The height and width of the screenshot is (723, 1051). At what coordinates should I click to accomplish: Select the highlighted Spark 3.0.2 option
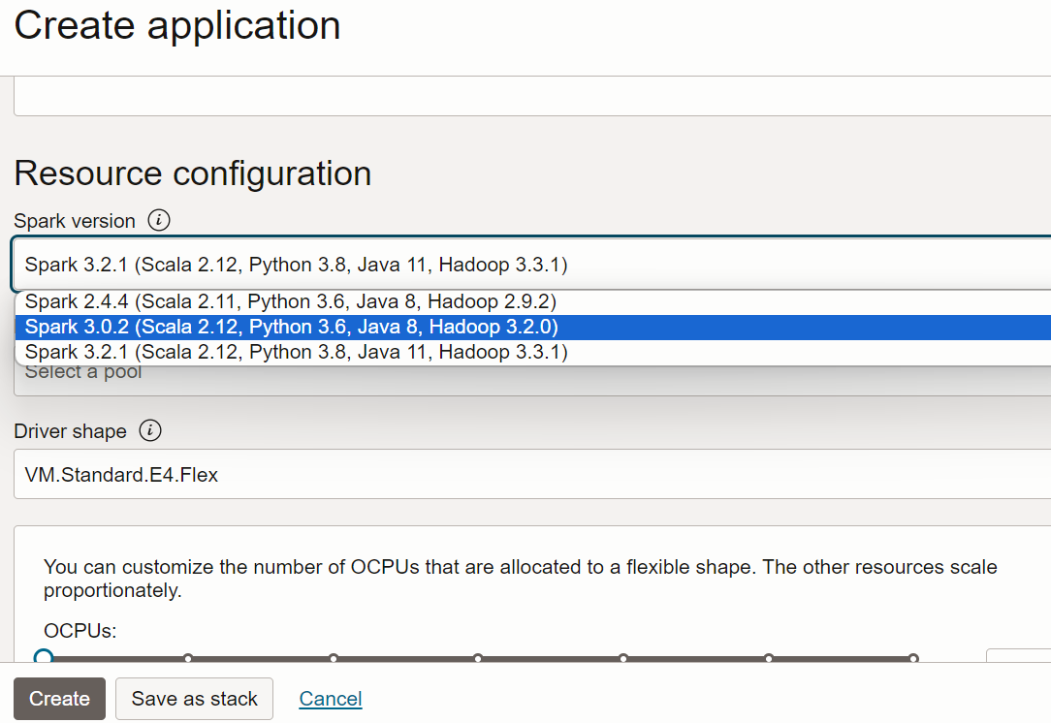(x=291, y=327)
